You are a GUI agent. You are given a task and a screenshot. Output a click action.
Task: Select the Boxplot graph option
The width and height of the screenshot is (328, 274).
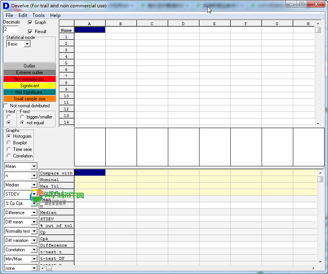(x=9, y=143)
